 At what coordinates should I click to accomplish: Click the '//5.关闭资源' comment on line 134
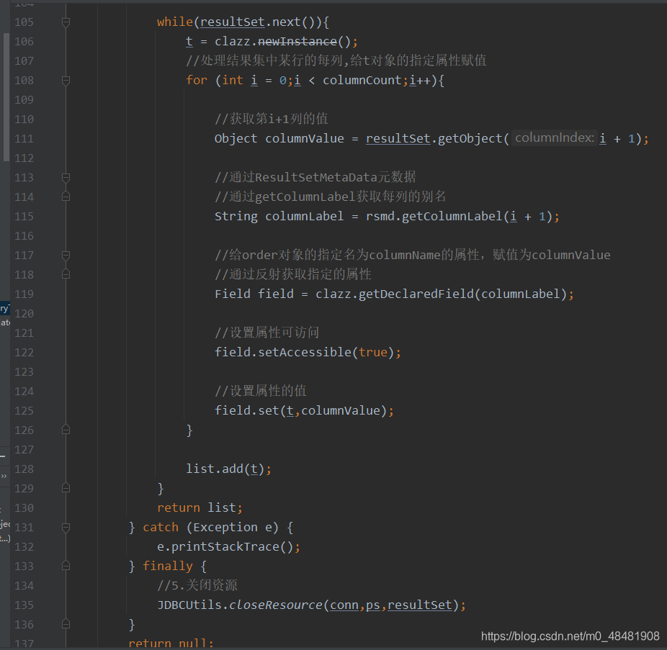[197, 585]
